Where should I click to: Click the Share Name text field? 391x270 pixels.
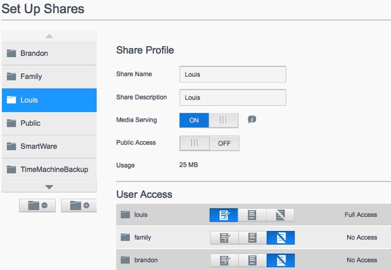coord(232,75)
